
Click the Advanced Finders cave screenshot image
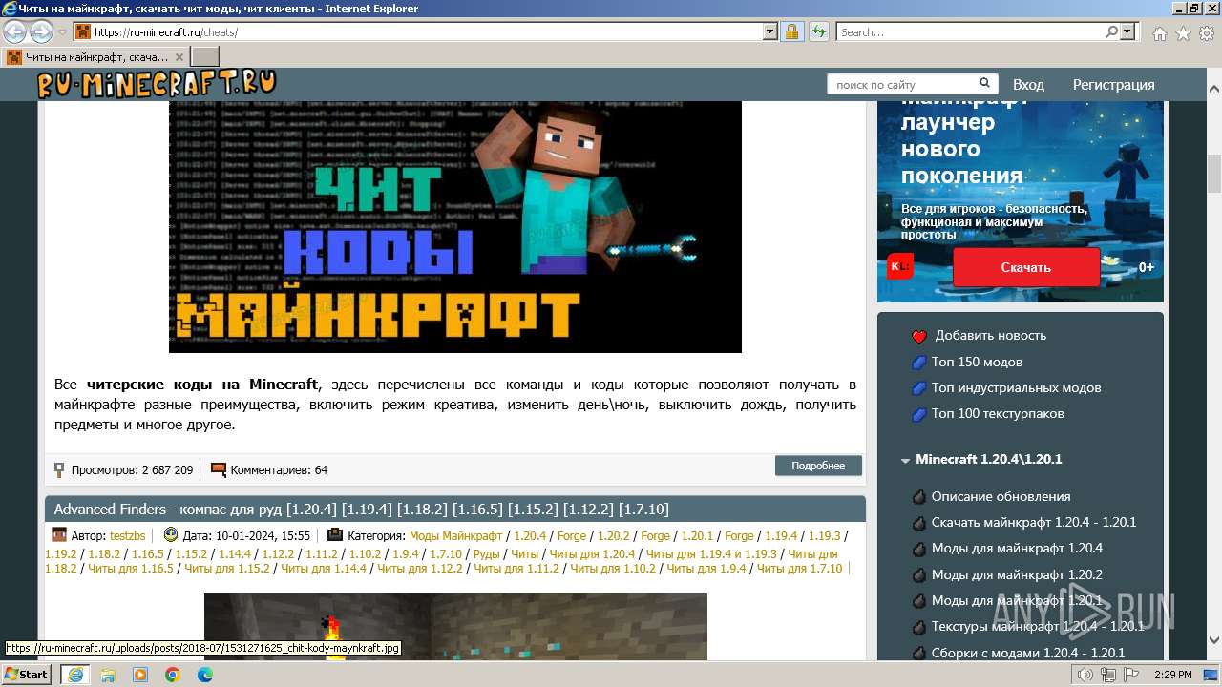(x=455, y=627)
